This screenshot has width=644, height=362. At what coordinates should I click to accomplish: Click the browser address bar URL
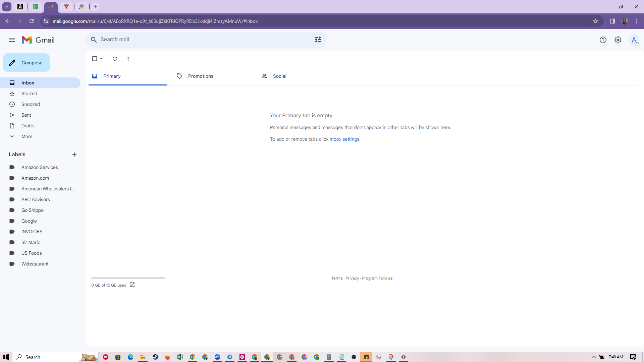[155, 21]
